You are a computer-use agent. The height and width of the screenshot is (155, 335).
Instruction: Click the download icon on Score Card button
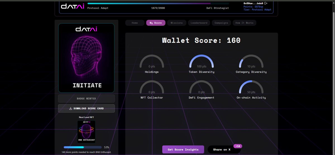click(x=71, y=108)
